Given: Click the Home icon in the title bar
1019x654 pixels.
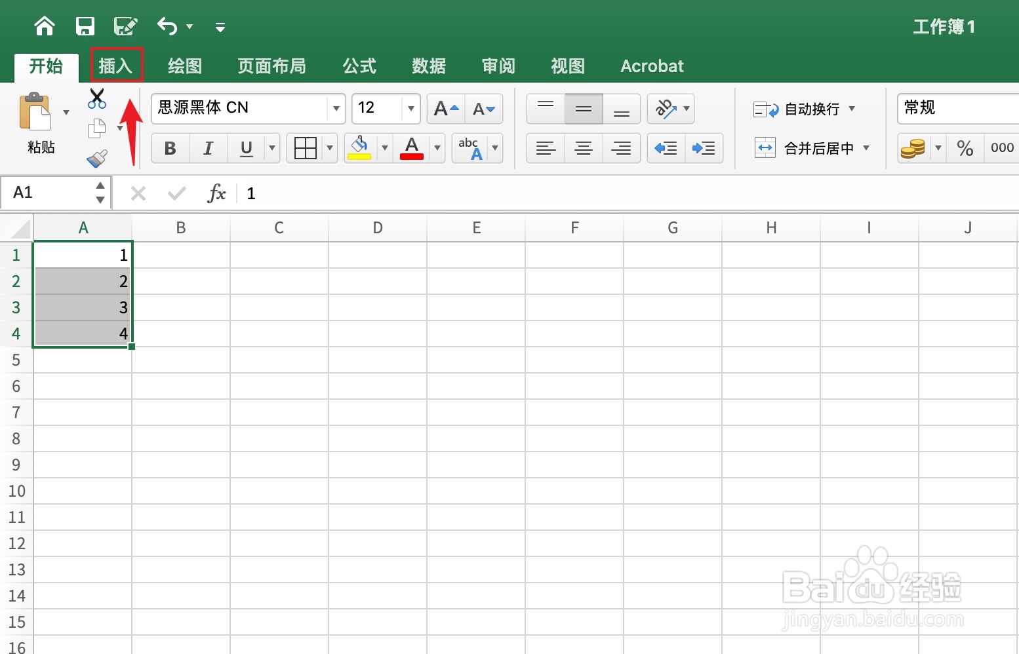Looking at the screenshot, I should 45,26.
